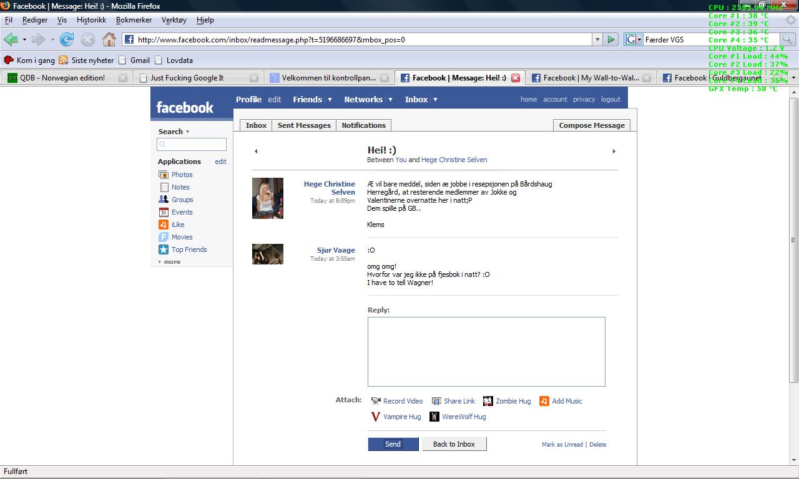Viewport: 799px width, 479px height.
Task: Open the Siste nyheter feed bookmark
Action: 86,60
